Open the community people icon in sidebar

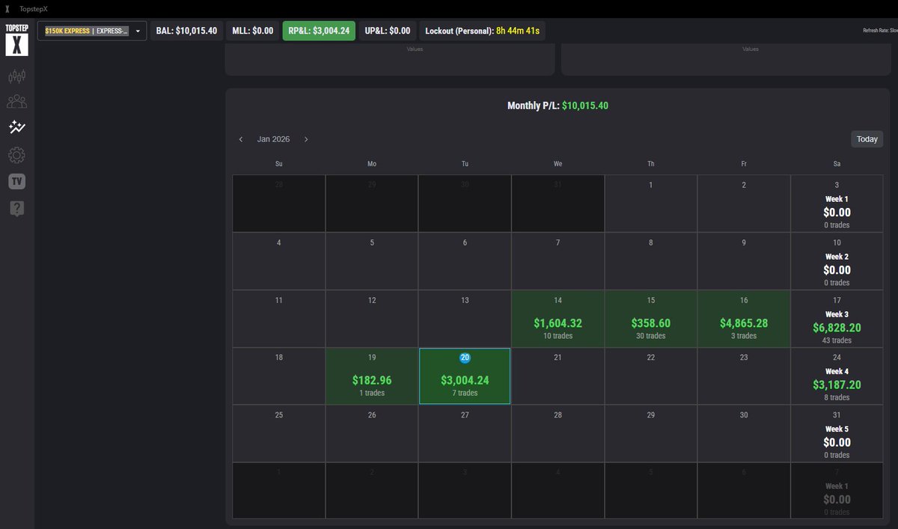(x=16, y=101)
